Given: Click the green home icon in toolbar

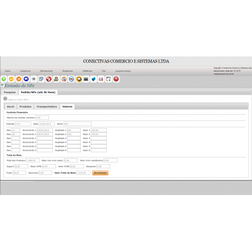Looking at the screenshot, I should [x=4, y=79].
